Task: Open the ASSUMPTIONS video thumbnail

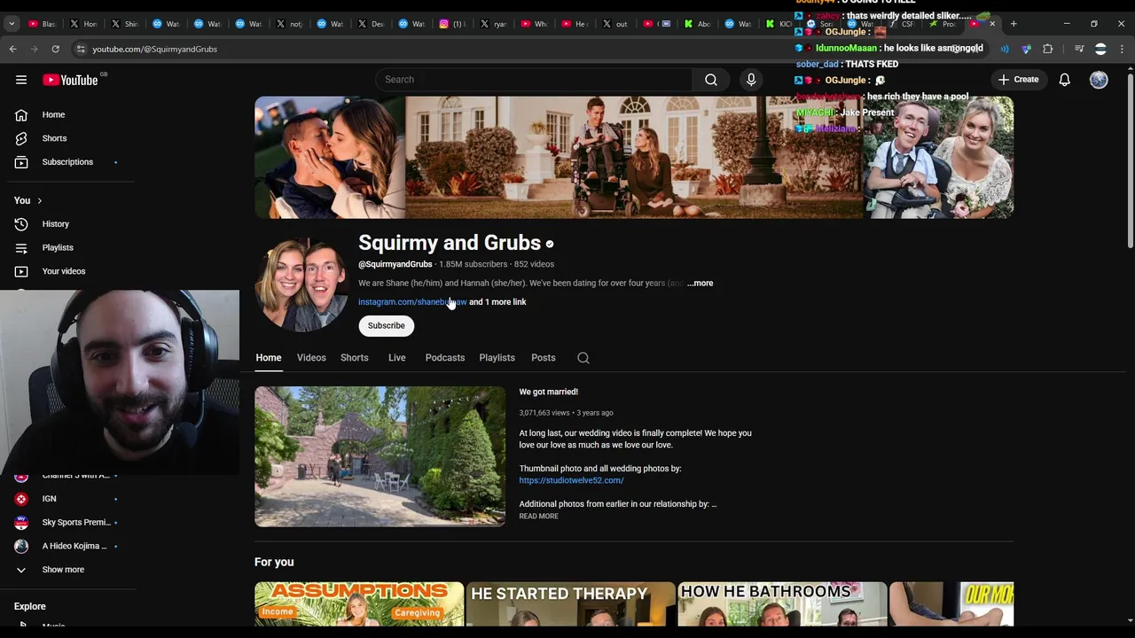Action: pyautogui.click(x=359, y=604)
